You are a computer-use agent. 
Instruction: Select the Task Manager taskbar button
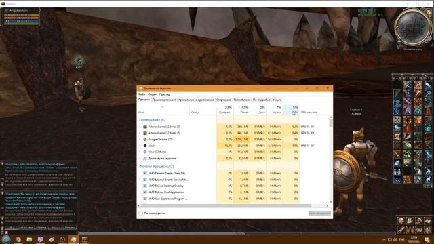click(73, 239)
